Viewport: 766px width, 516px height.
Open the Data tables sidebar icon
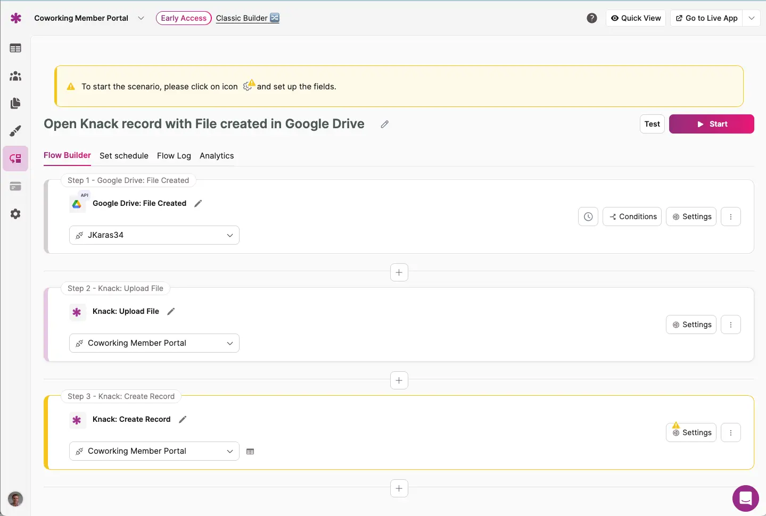pyautogui.click(x=15, y=48)
